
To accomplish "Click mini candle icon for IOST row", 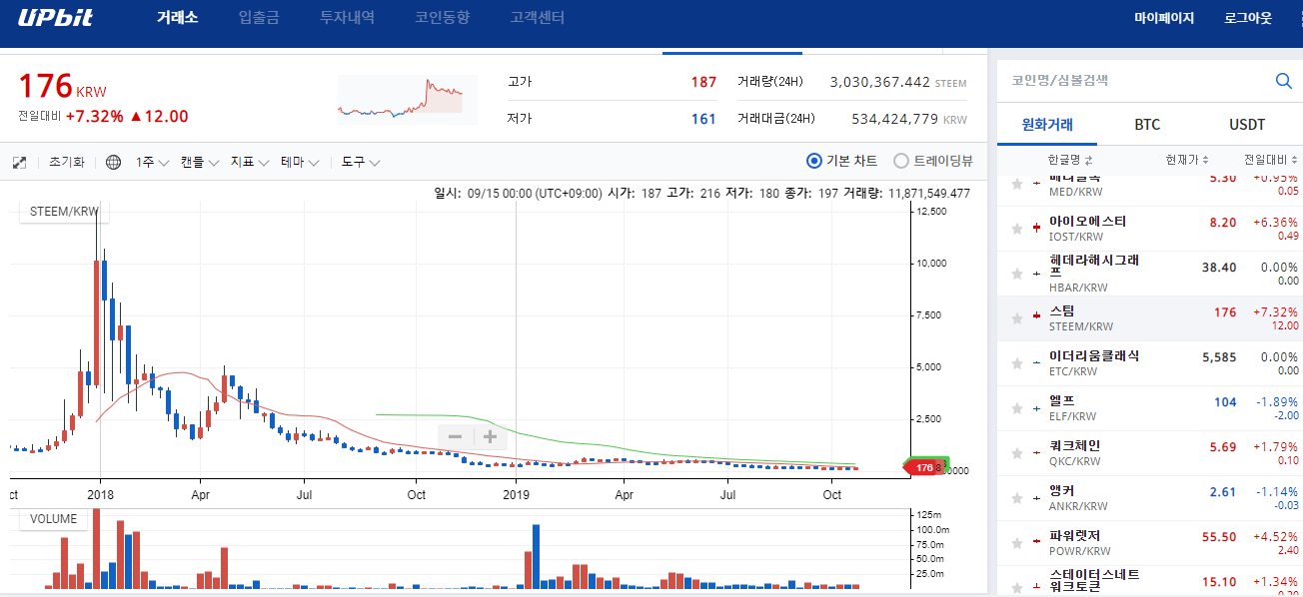I will pos(1036,229).
